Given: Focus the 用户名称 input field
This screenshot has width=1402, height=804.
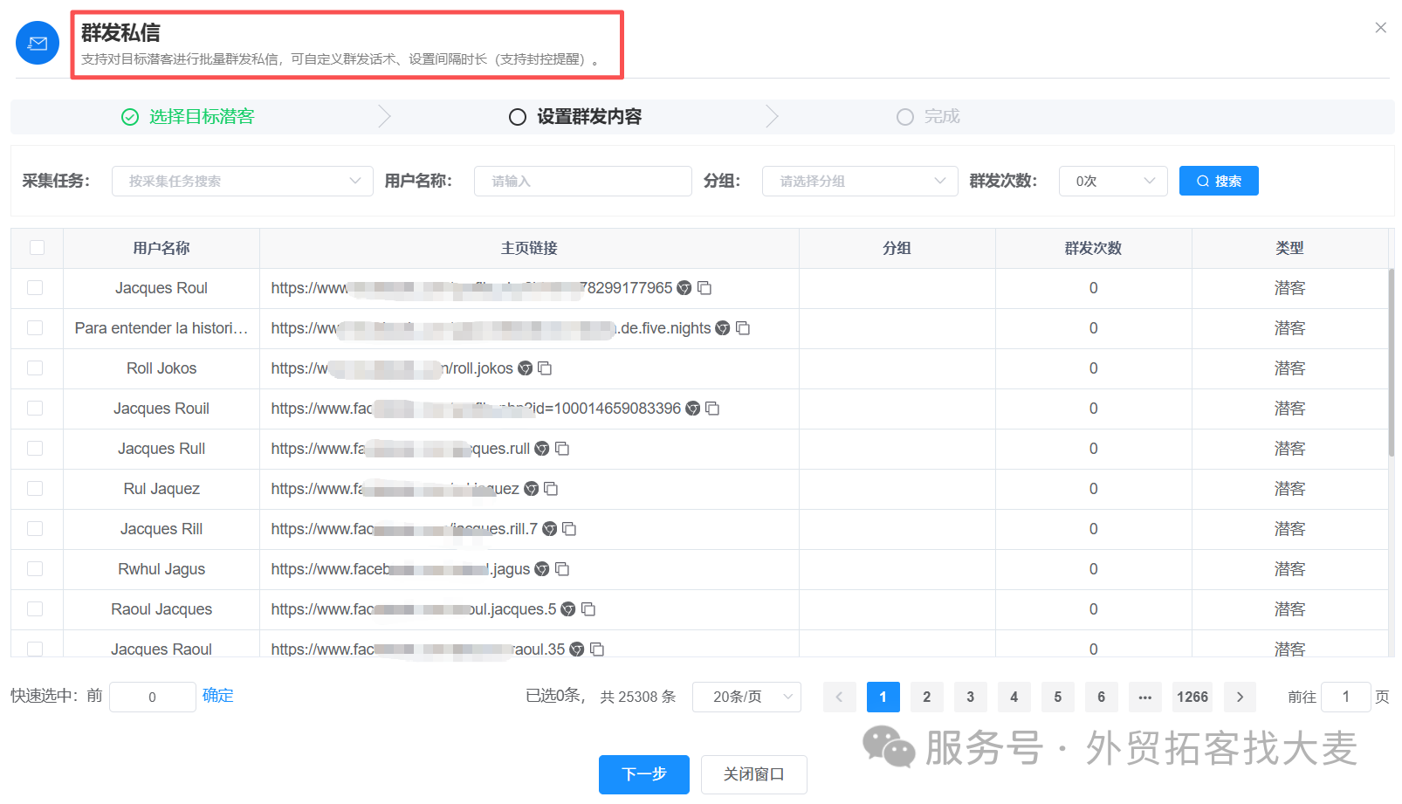Looking at the screenshot, I should [x=583, y=181].
